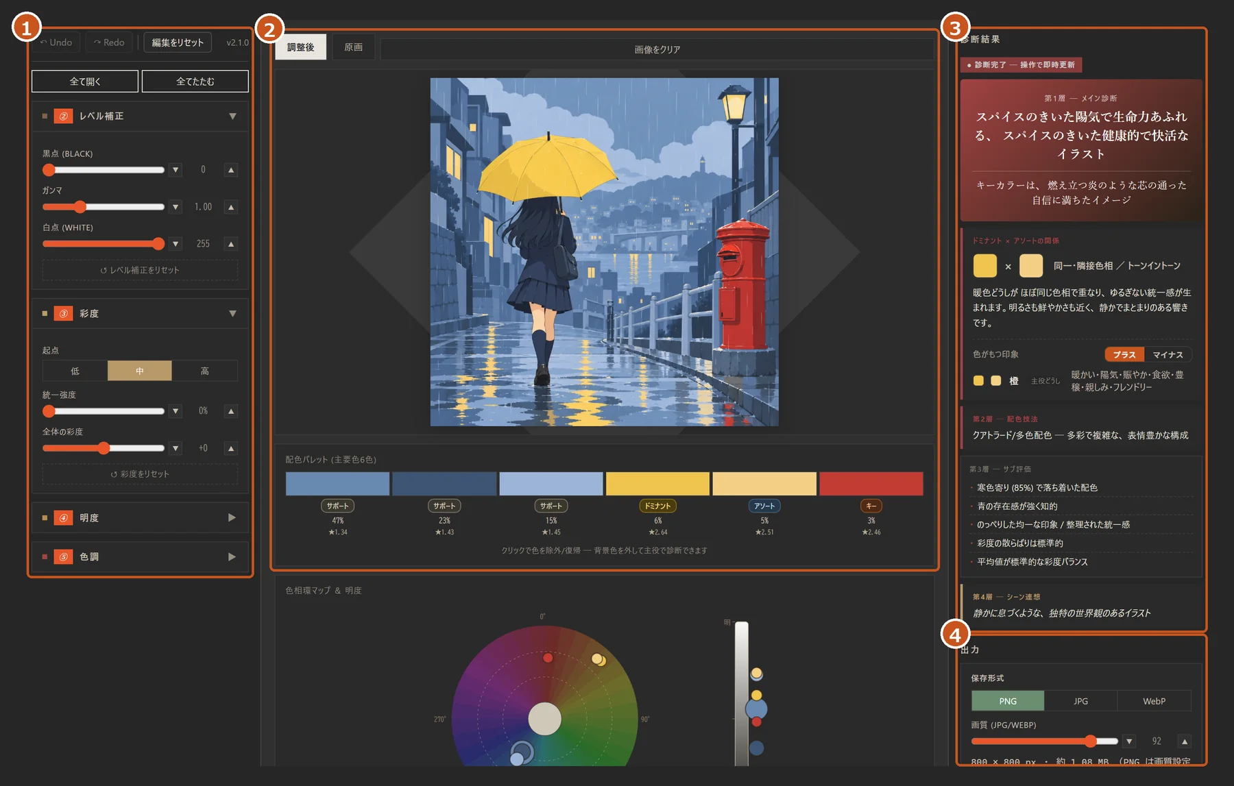The width and height of the screenshot is (1234, 786).
Task: Choose PNG save format
Action: (1008, 701)
